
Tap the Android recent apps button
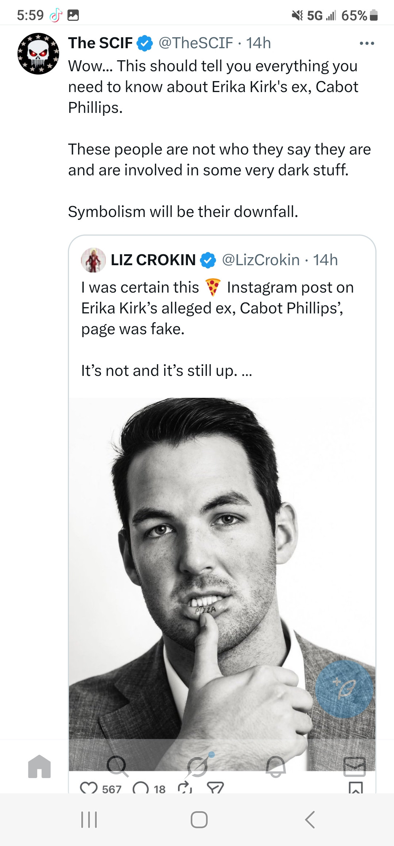click(89, 820)
